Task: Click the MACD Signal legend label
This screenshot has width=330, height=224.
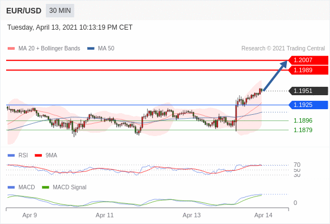Action: pos(69,188)
